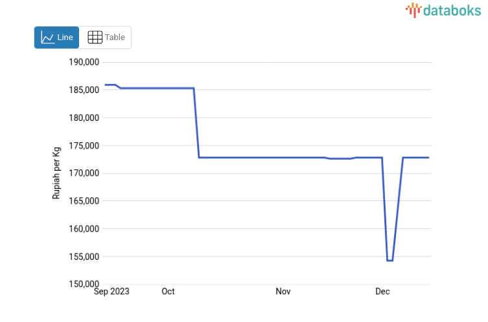Select the Sep 2023 x-axis label
488x322 pixels.
(111, 292)
